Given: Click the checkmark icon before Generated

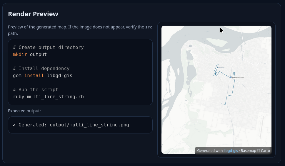Looking at the screenshot, I should (x=14, y=125).
